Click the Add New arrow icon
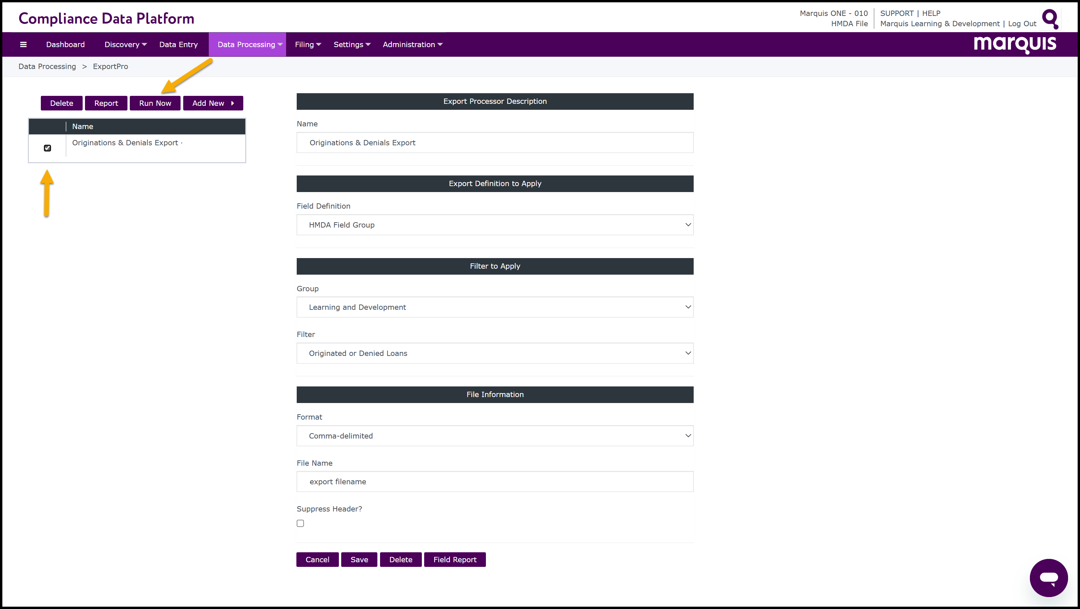The image size is (1080, 609). pos(233,103)
